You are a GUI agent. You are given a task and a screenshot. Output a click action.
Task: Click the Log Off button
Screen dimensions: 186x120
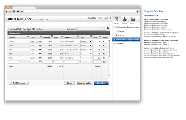click(106, 18)
